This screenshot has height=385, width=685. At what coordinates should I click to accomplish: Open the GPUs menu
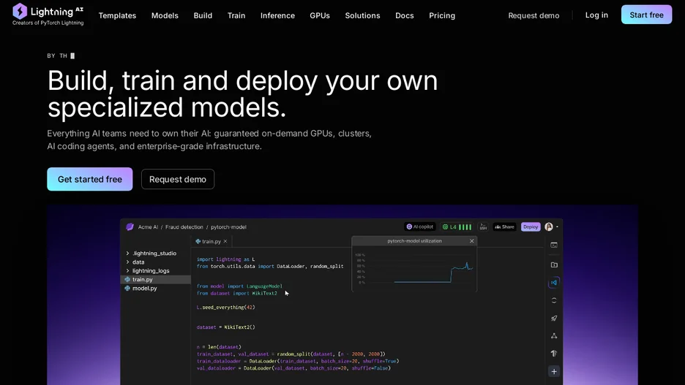coord(320,15)
